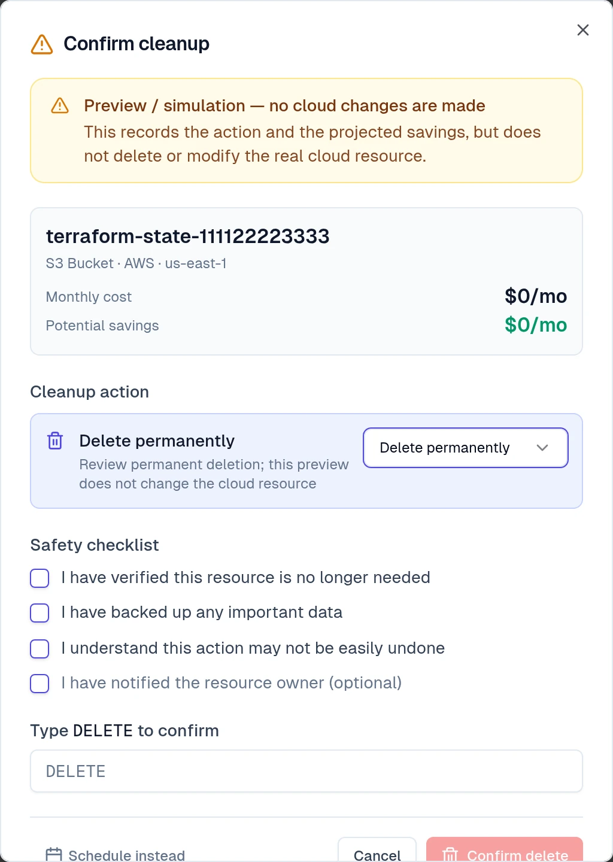This screenshot has width=613, height=862.
Task: Open the Delete permanently action dropdown
Action: tap(466, 448)
